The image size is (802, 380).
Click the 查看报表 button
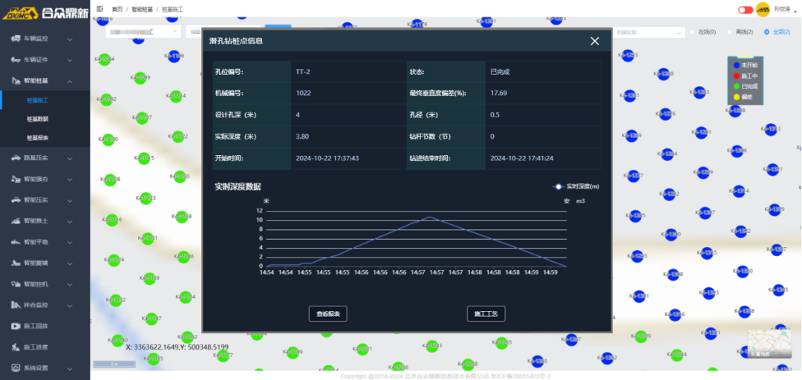[x=327, y=314]
